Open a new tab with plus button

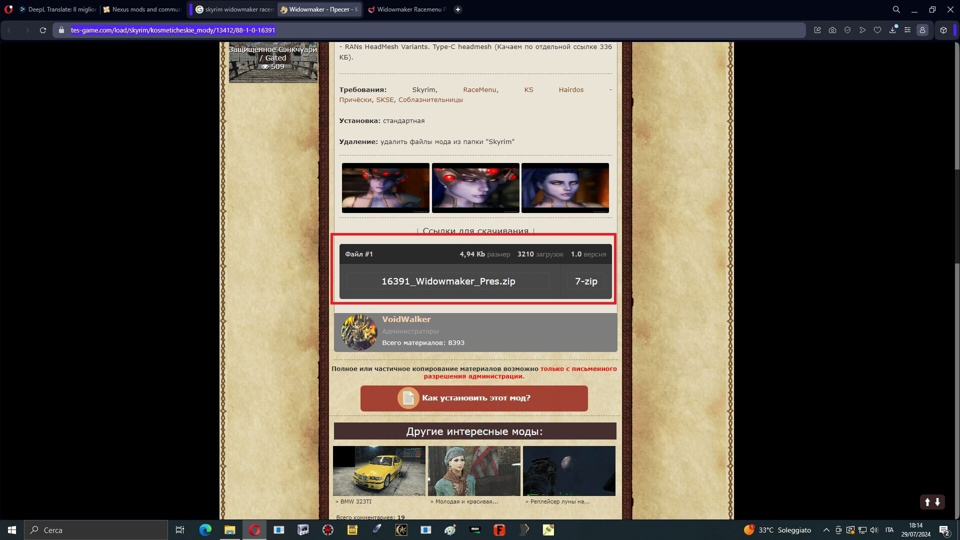458,9
